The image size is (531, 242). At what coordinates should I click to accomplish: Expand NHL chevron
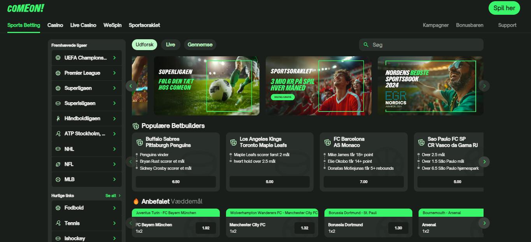[114, 149]
